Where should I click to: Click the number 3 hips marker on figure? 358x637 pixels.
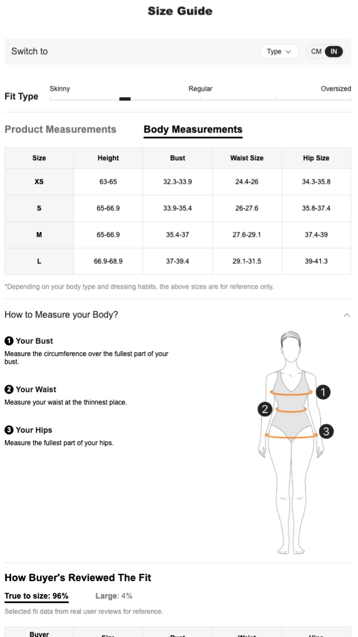326,432
